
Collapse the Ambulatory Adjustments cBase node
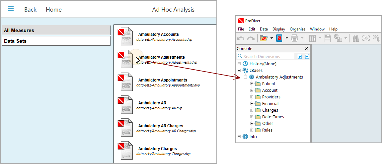245,77
